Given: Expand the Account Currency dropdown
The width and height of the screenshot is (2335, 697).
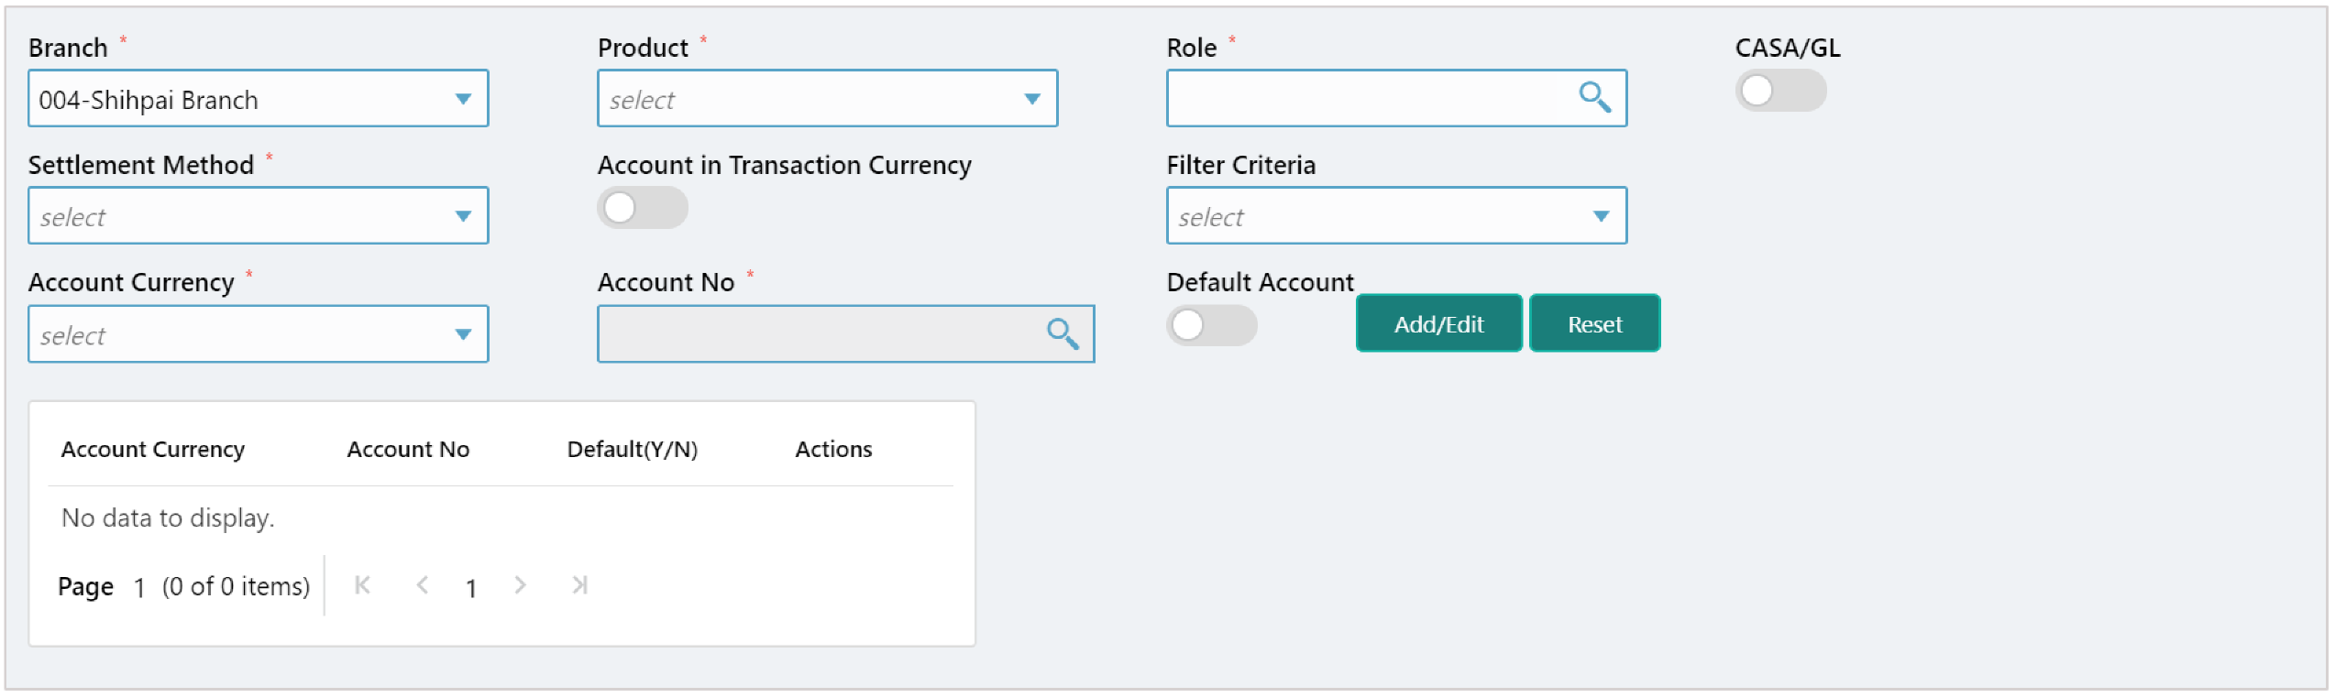Looking at the screenshot, I should (259, 334).
